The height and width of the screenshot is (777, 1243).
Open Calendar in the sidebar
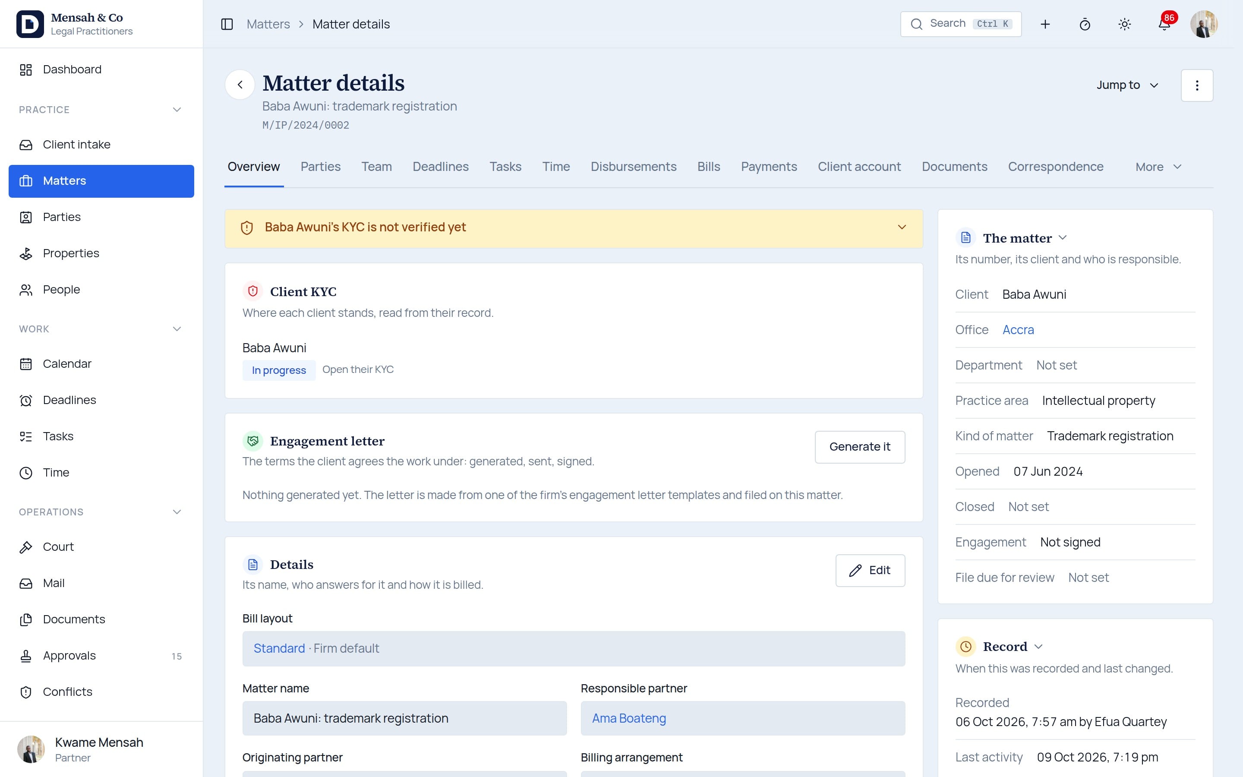pyautogui.click(x=101, y=364)
